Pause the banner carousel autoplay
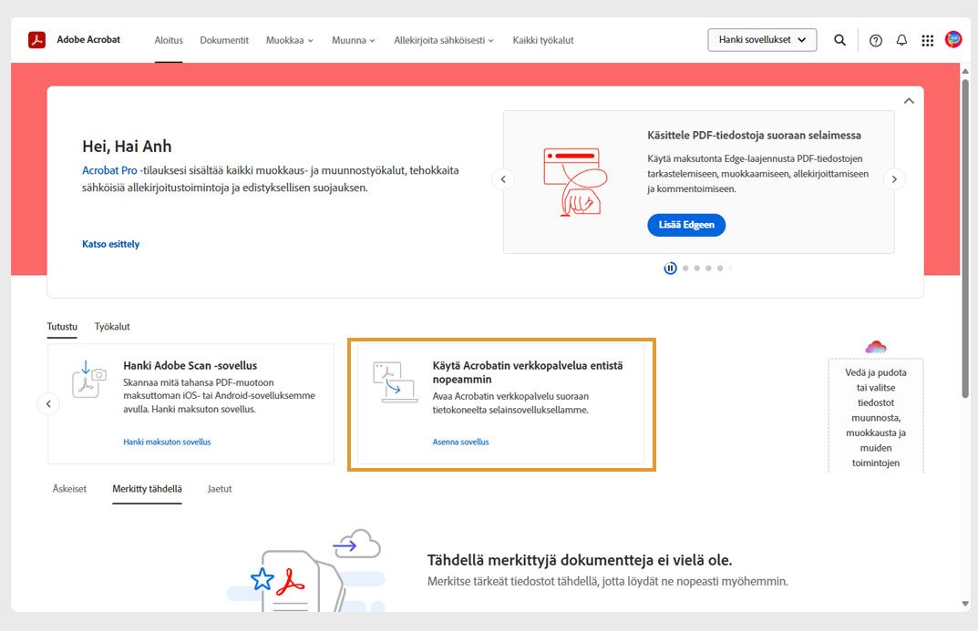Viewport: 978px width, 631px height. click(670, 268)
